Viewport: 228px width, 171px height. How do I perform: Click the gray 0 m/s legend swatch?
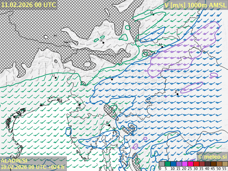pos(162,164)
